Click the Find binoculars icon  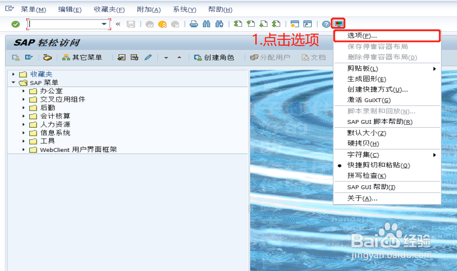[x=206, y=24]
